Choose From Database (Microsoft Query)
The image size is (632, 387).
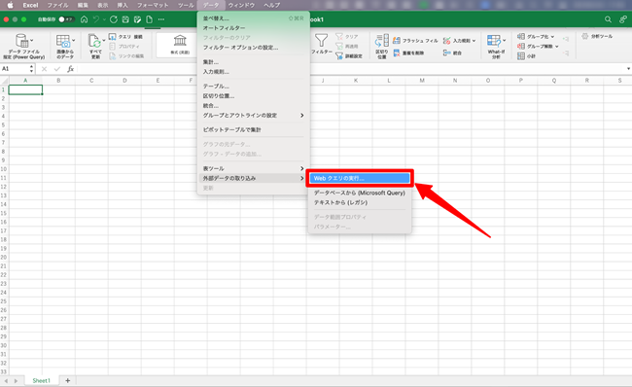pos(360,193)
